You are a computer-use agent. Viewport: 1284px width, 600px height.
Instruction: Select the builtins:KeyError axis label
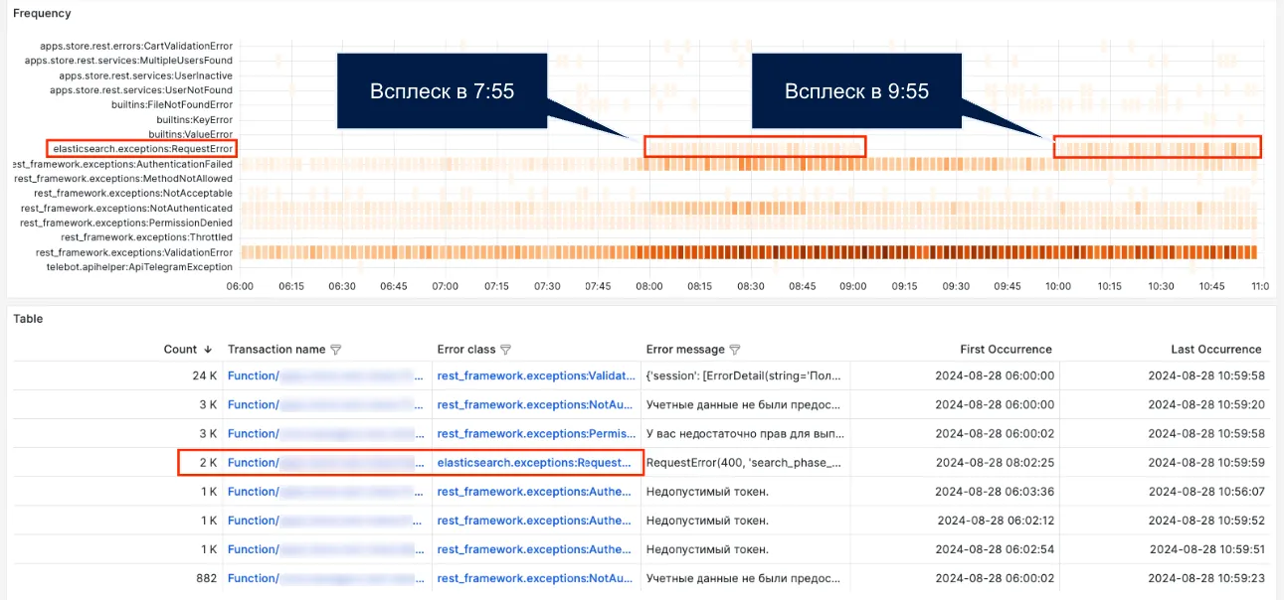click(x=195, y=119)
